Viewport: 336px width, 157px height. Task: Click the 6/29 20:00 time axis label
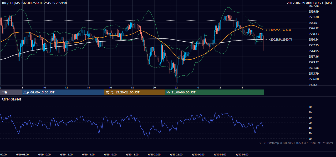154,154
